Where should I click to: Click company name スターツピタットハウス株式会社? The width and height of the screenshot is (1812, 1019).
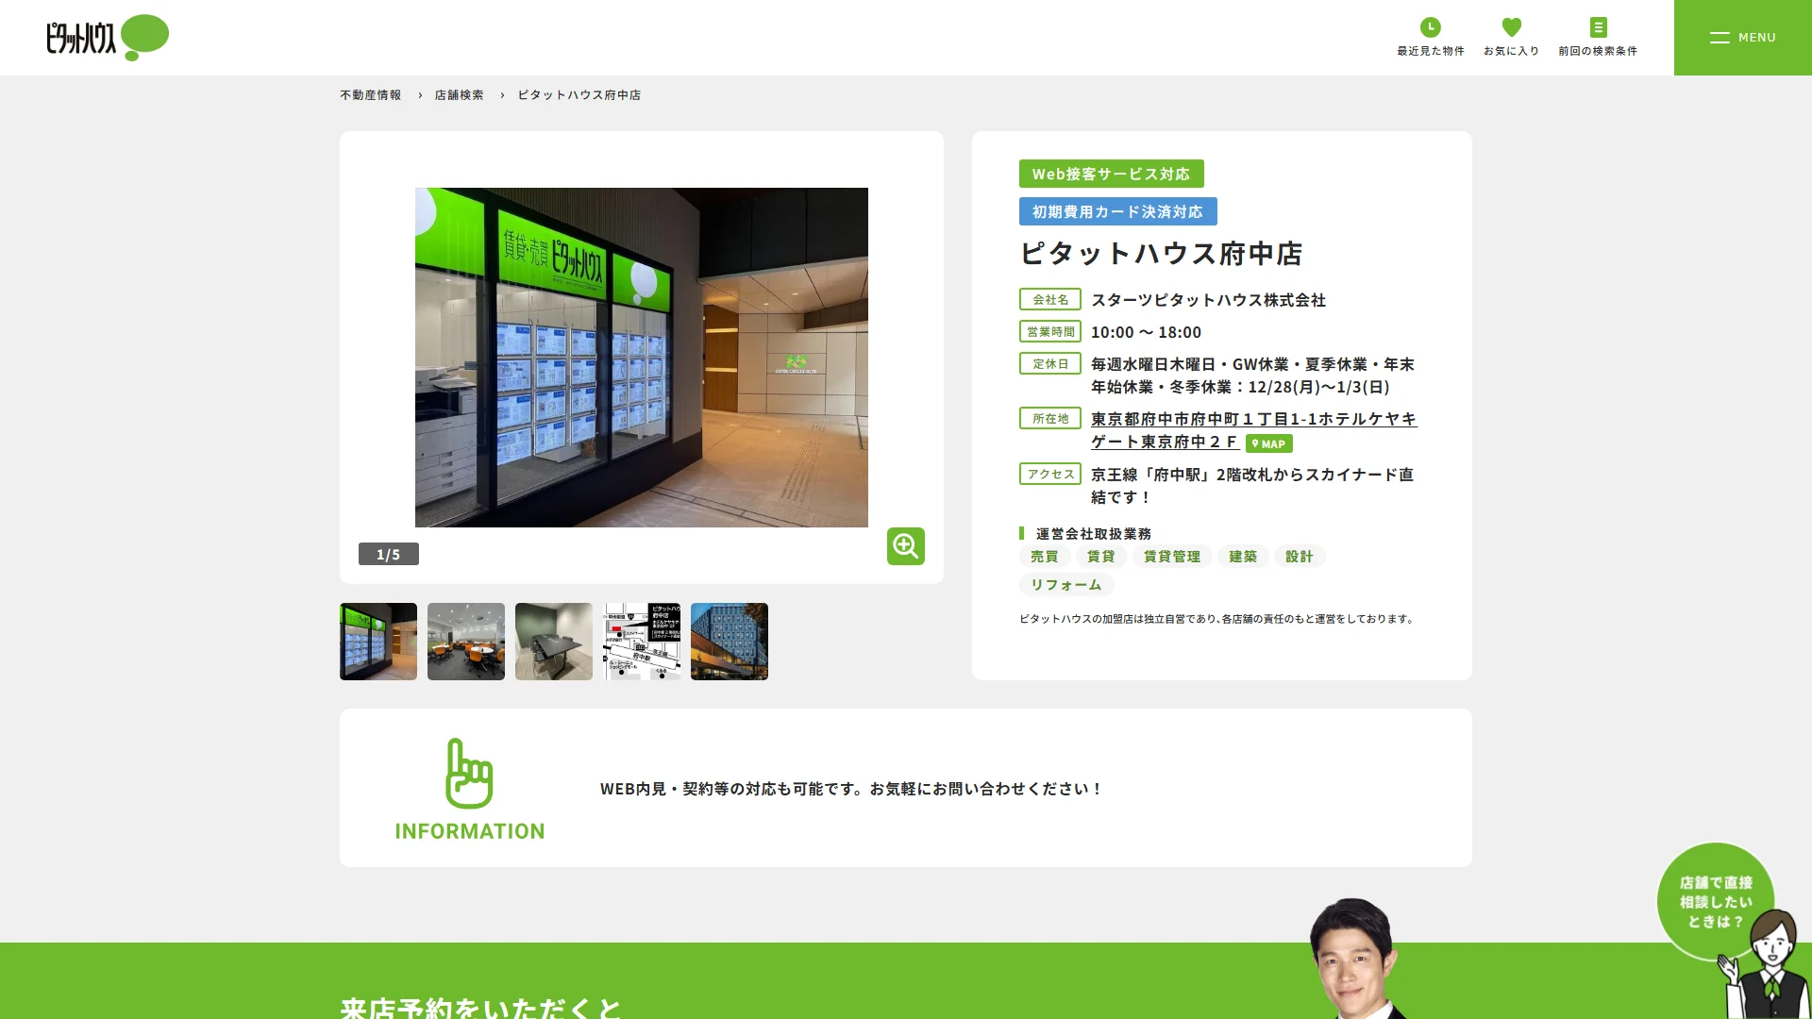1208,300
